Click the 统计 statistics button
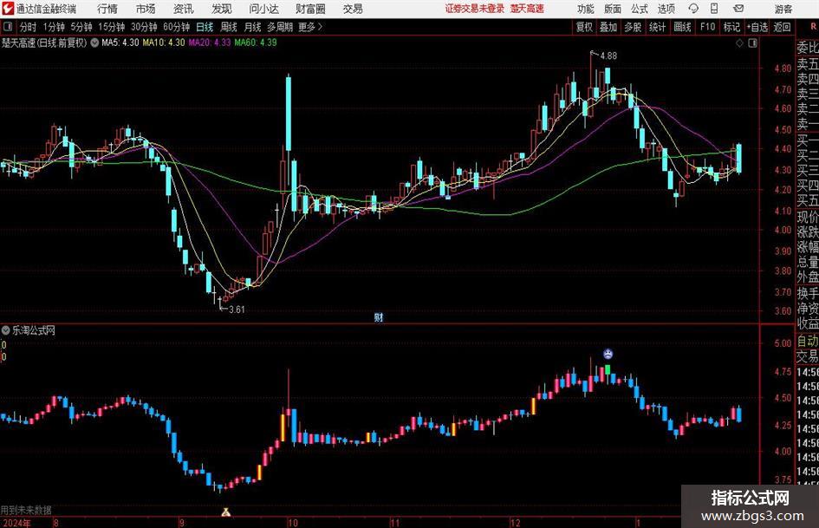Screen dimensions: 819x528 (x=657, y=27)
